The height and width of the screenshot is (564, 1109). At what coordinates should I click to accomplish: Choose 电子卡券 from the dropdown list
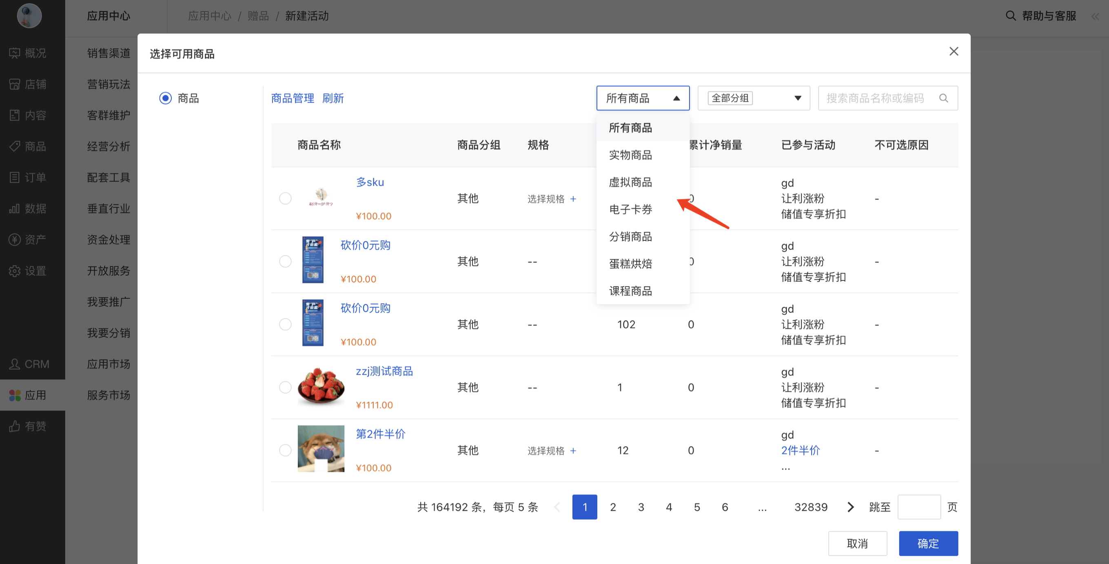click(643, 209)
